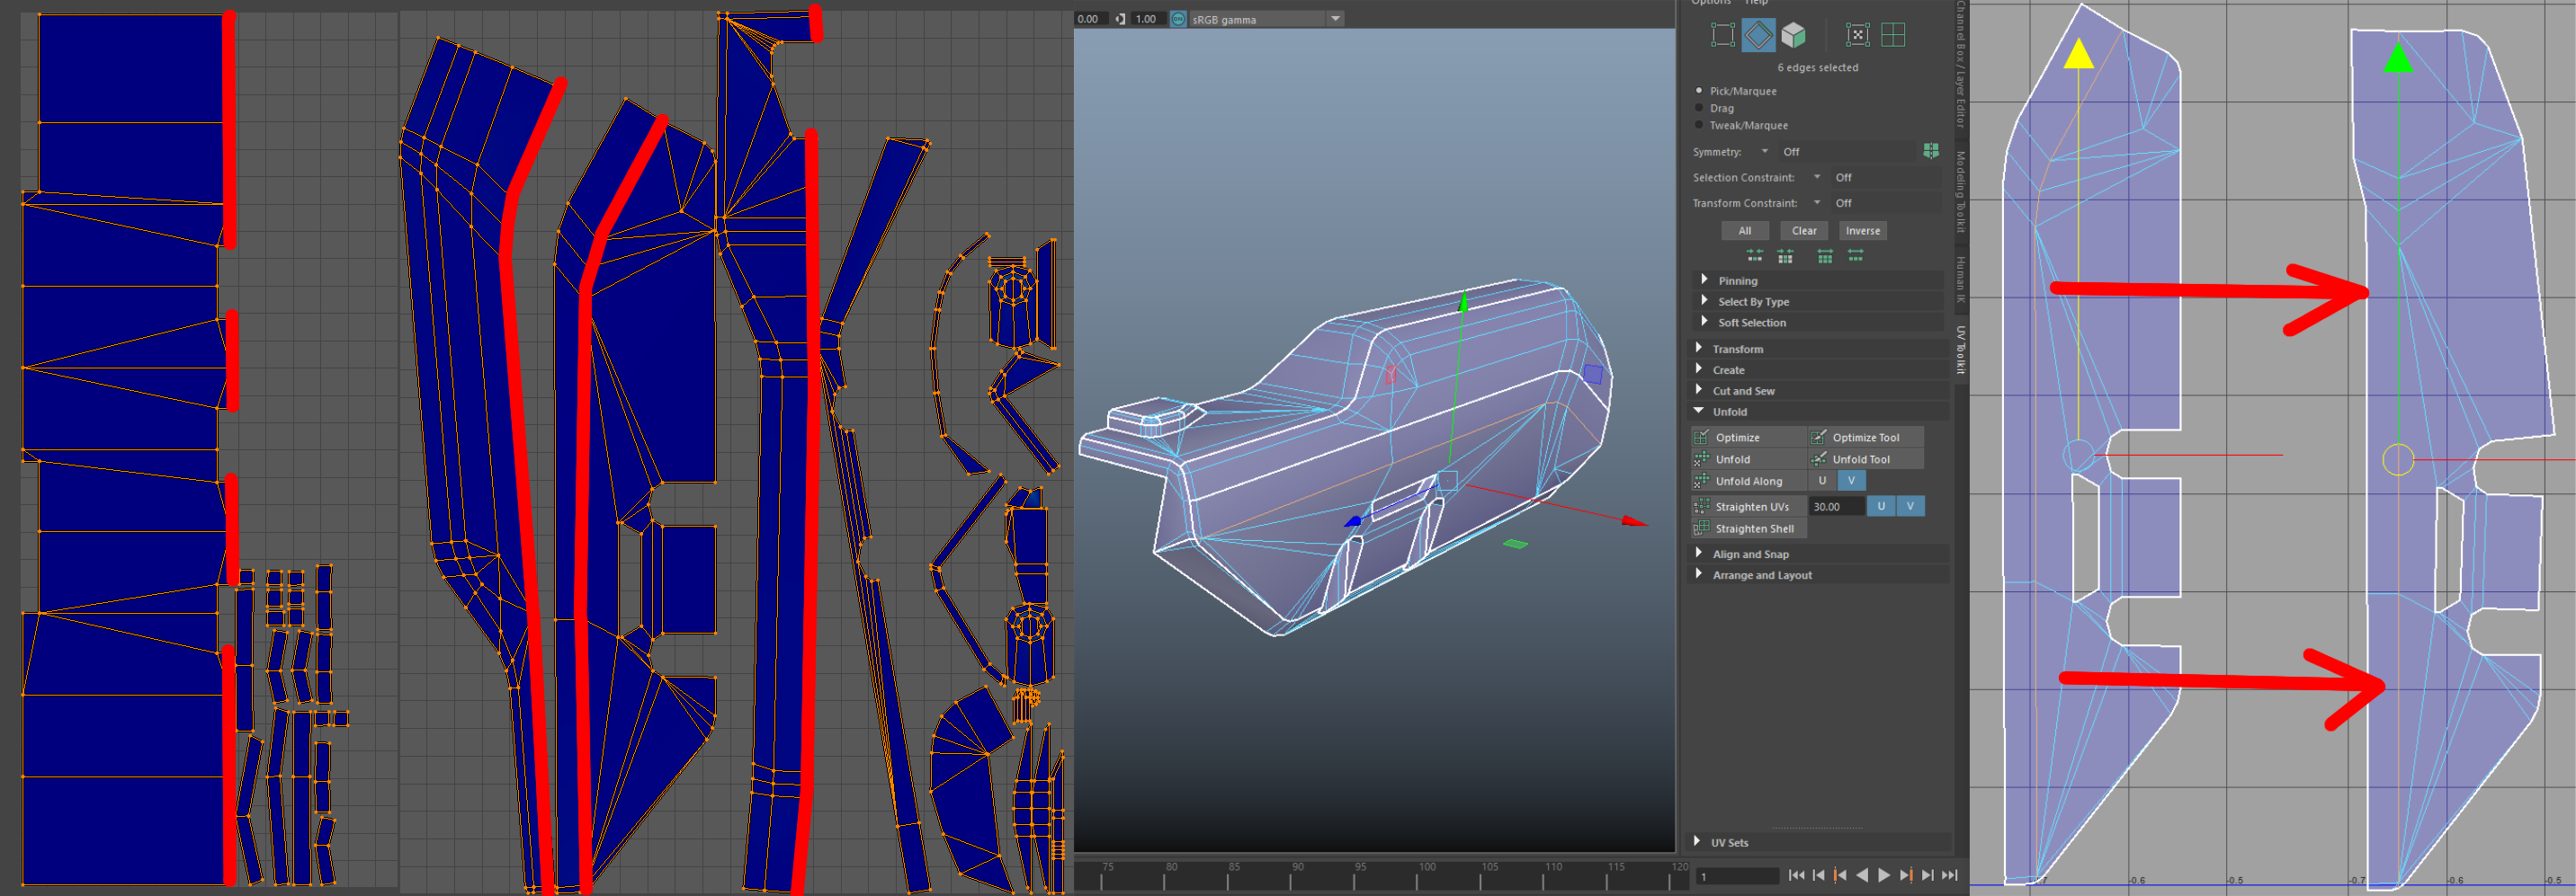Open the Channel Box / Layer Editor tab

1961,65
